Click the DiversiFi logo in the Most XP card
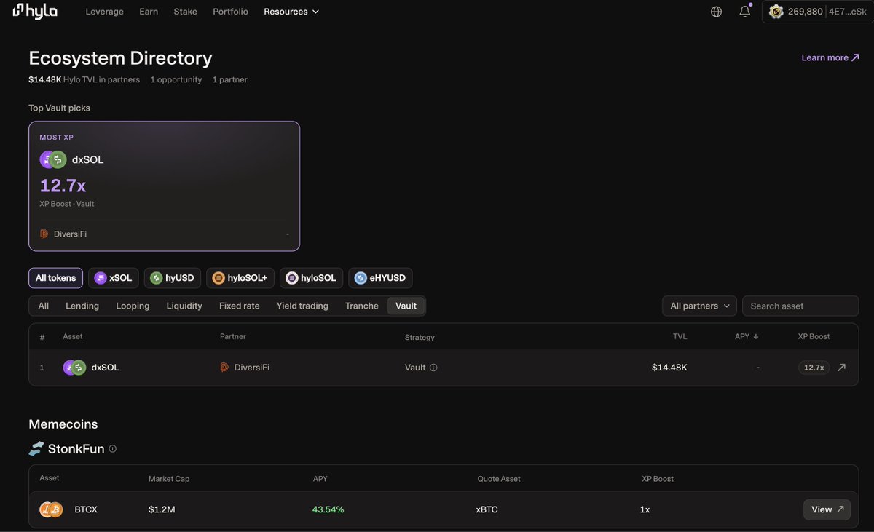The height and width of the screenshot is (532, 874). tap(44, 234)
